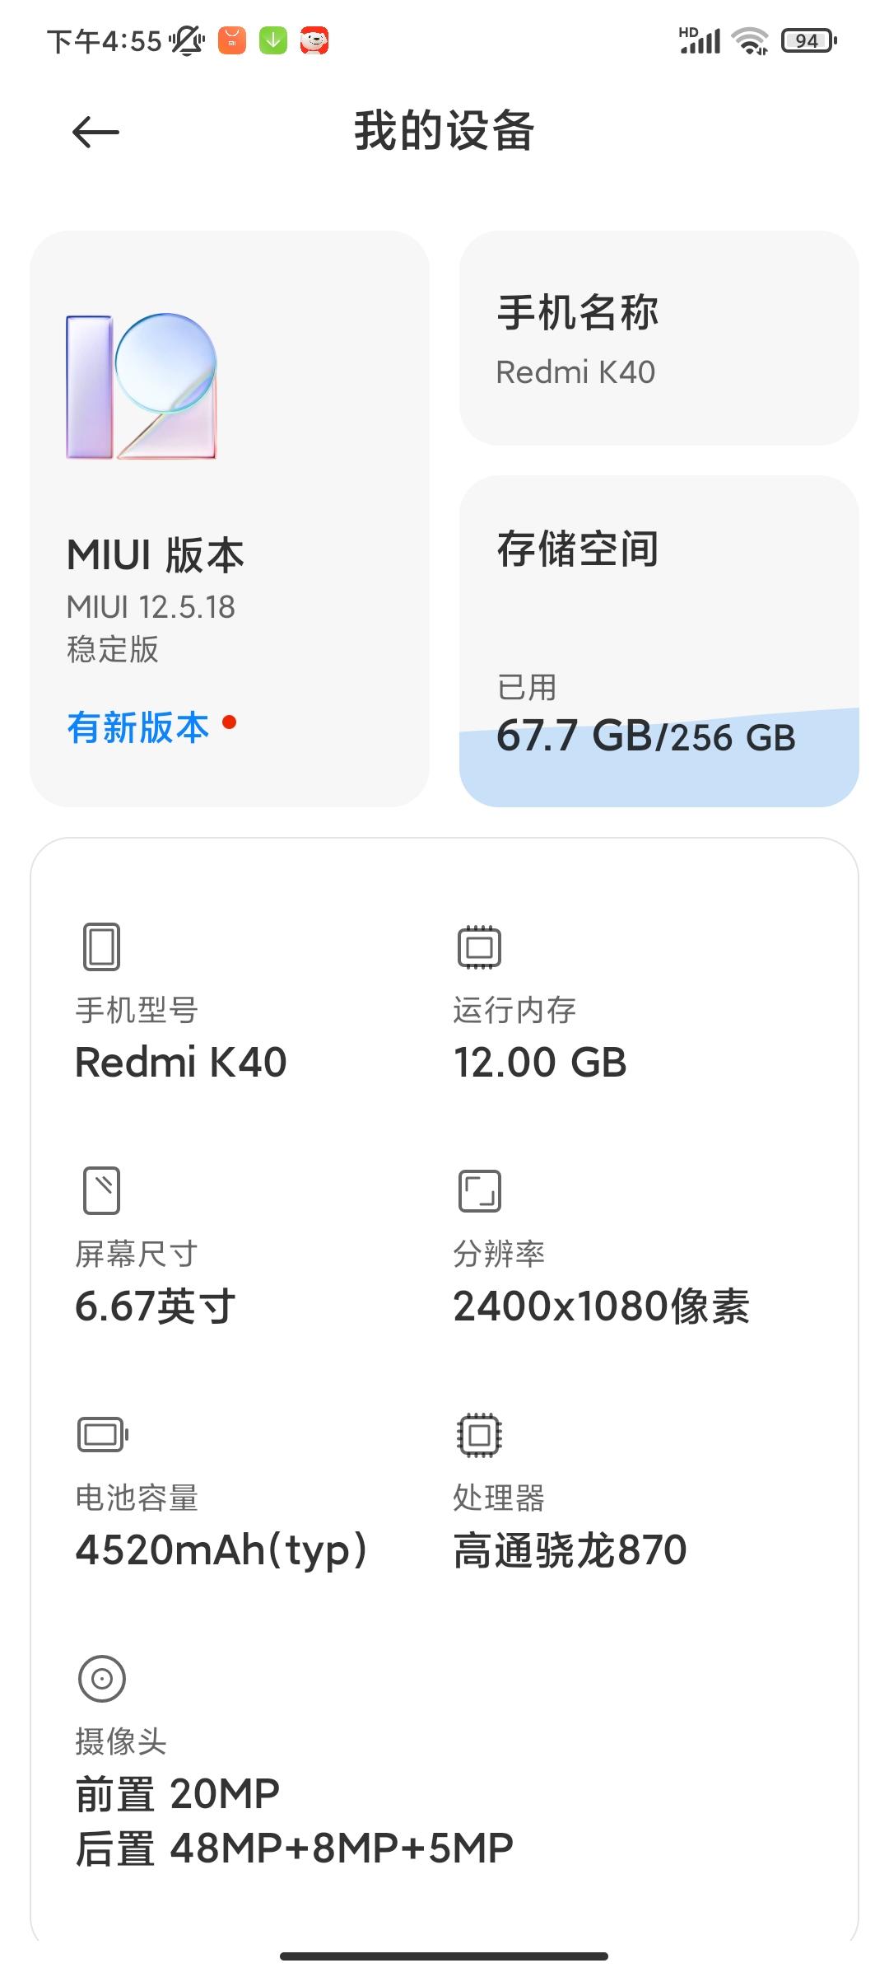
Task: Tap the battery capacity icon
Action: (x=103, y=1434)
